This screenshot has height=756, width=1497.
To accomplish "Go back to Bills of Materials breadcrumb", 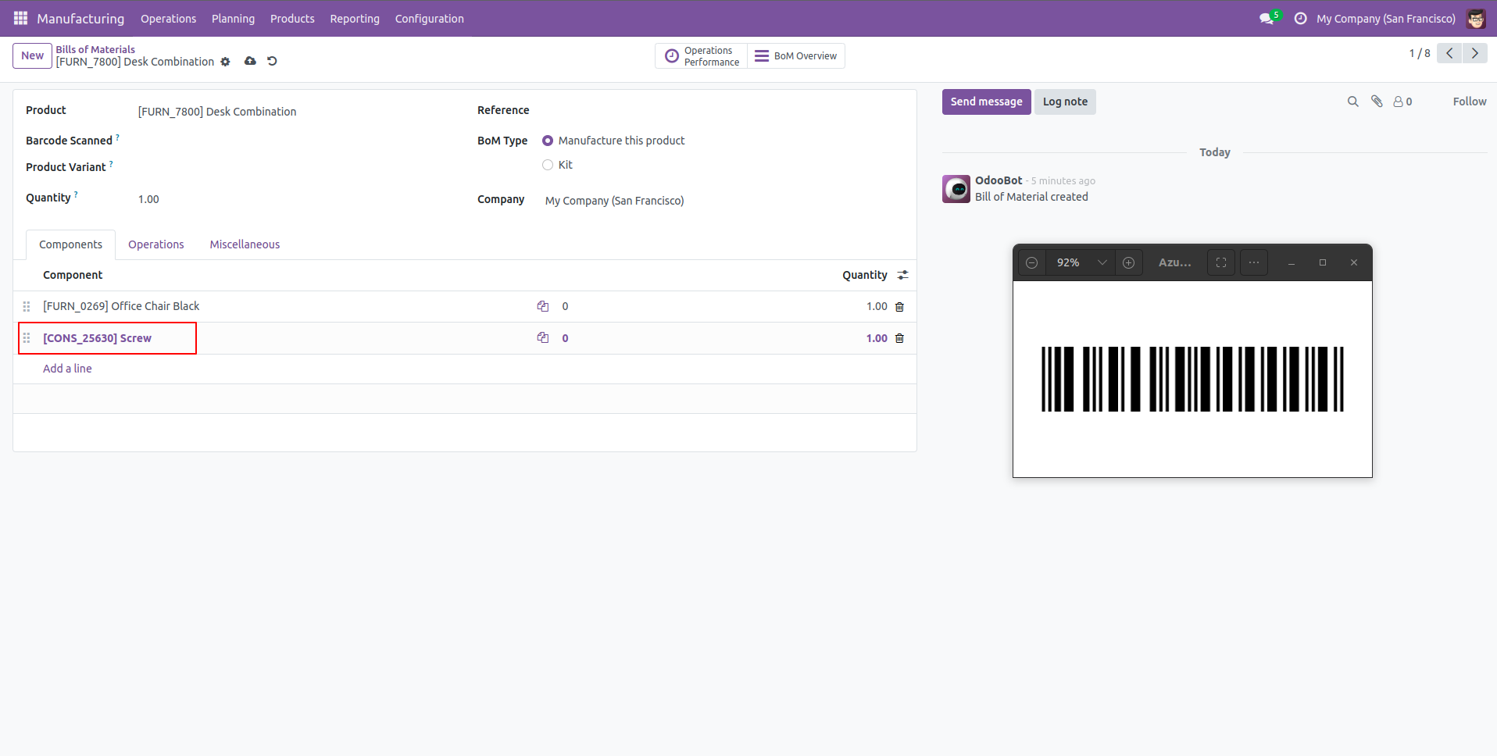I will click(95, 49).
